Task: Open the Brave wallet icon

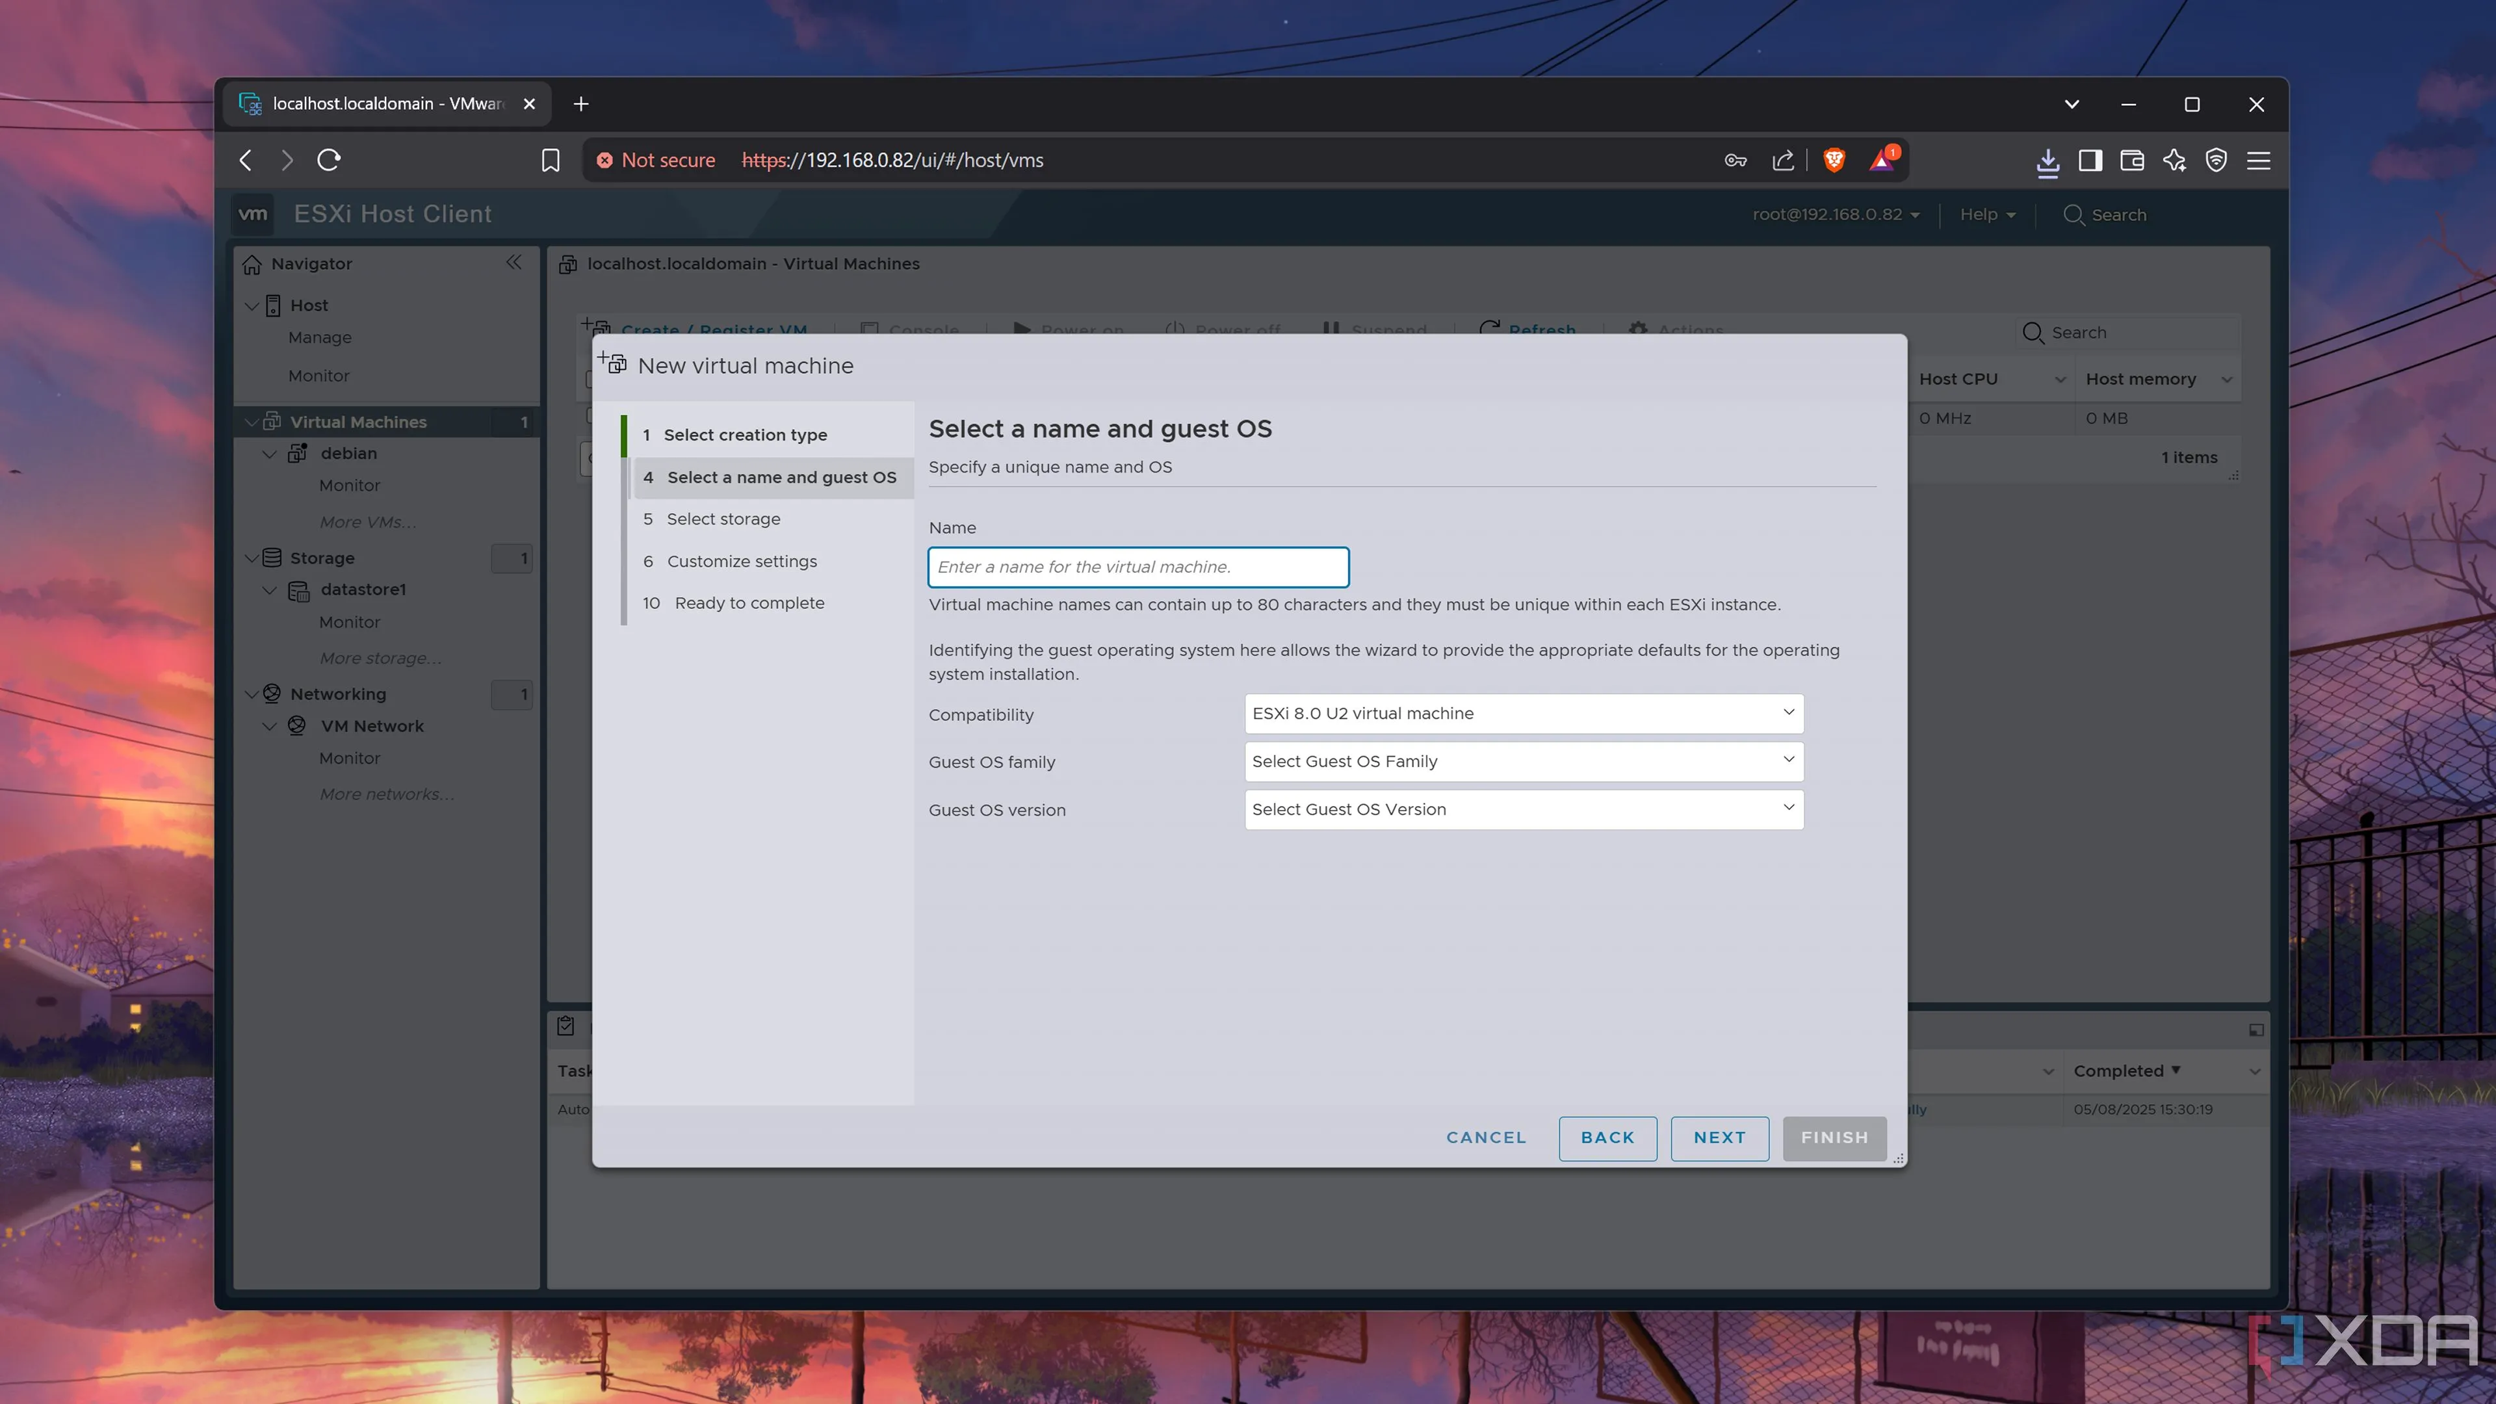Action: (x=2132, y=160)
